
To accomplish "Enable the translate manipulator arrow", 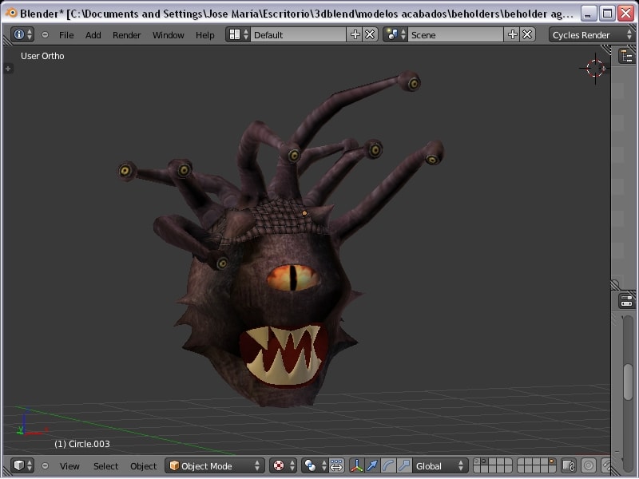I will tap(372, 465).
